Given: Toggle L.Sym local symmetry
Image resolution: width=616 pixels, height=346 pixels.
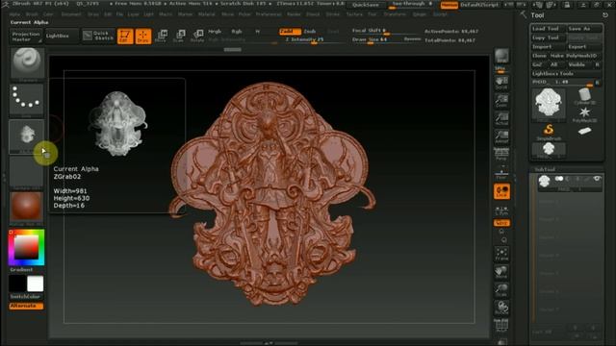Looking at the screenshot, I should pyautogui.click(x=501, y=210).
